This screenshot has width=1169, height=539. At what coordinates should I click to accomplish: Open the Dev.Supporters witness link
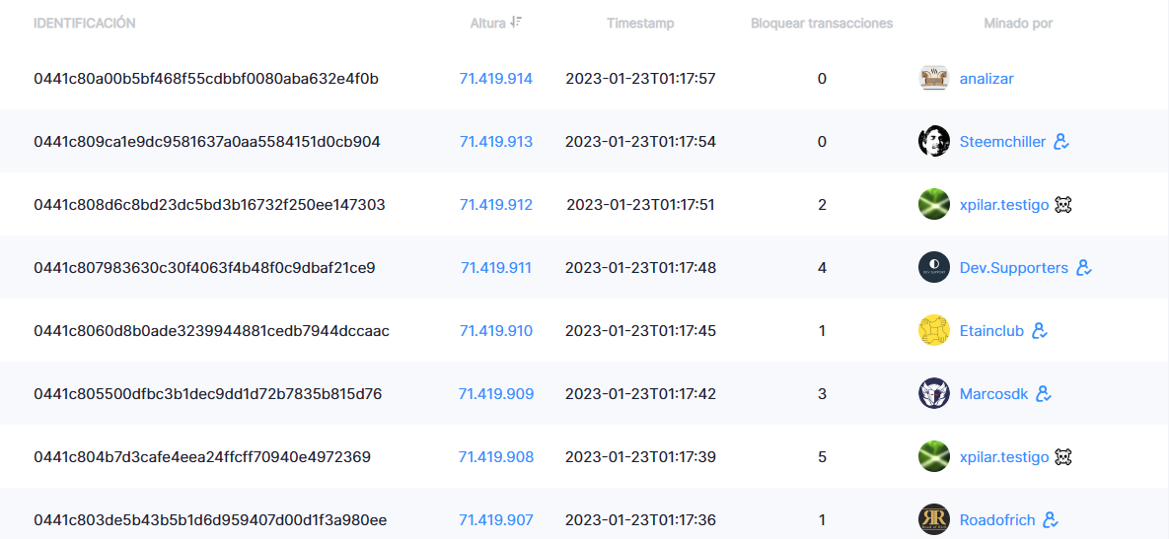pos(1014,268)
